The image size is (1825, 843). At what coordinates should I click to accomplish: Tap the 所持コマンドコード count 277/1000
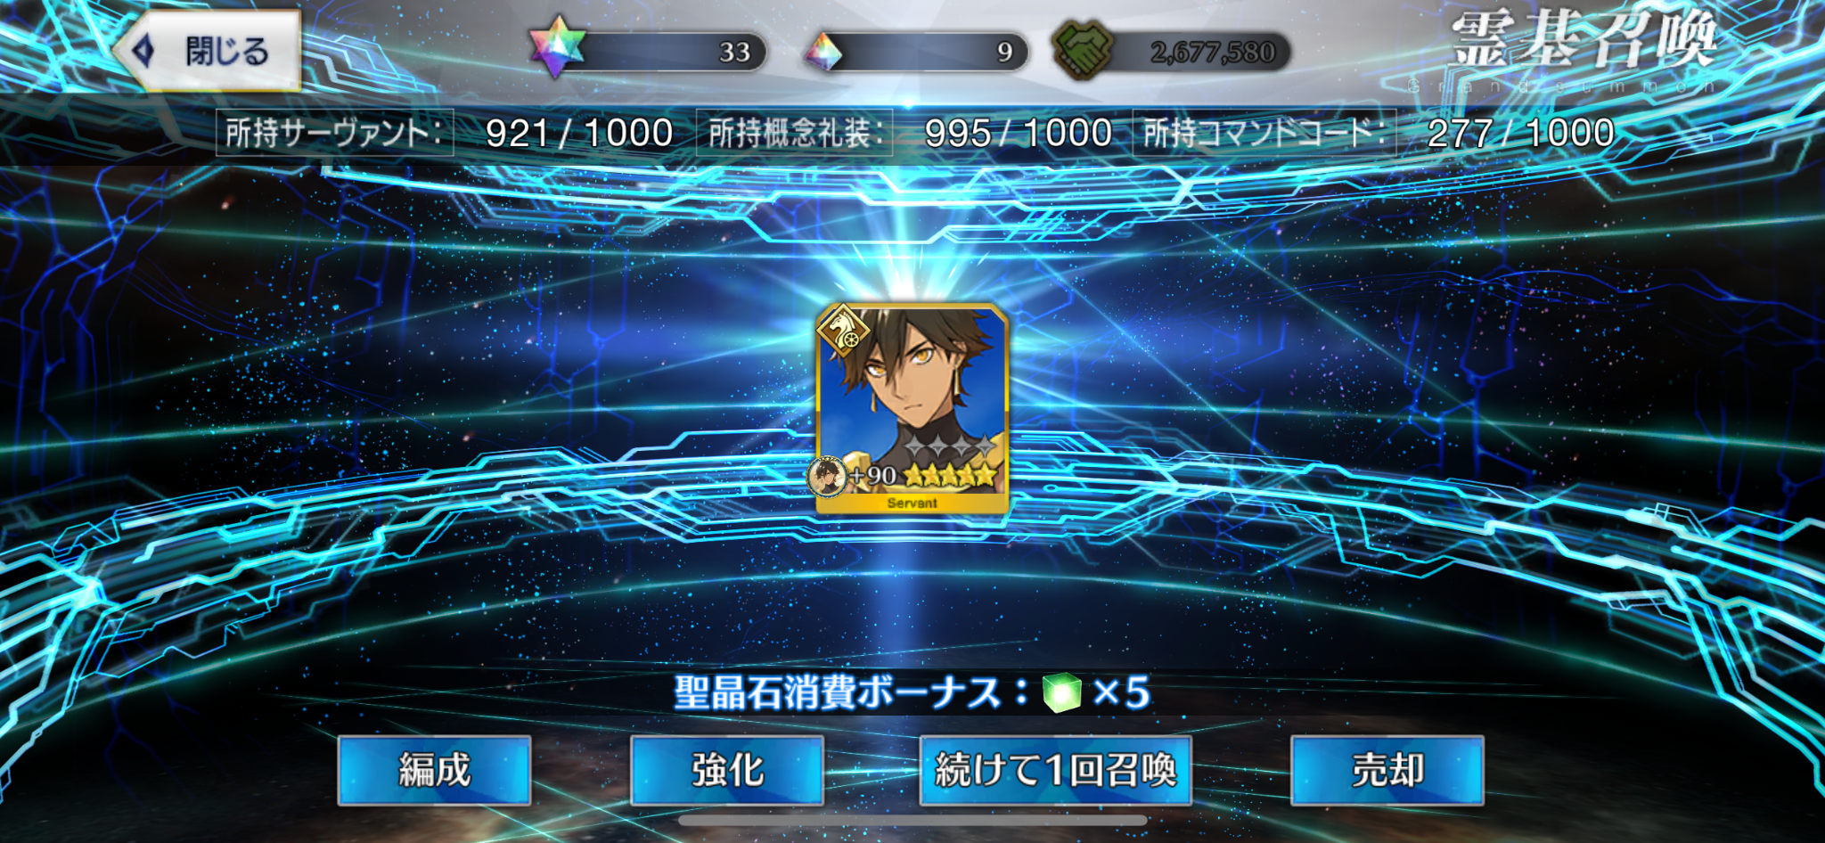point(1520,134)
